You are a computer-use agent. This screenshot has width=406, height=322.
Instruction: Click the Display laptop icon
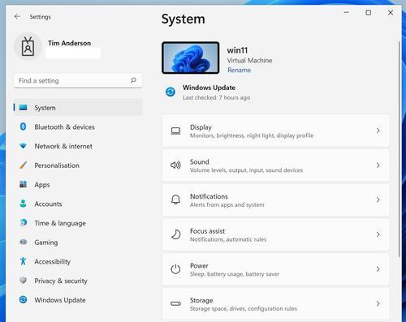pos(175,131)
